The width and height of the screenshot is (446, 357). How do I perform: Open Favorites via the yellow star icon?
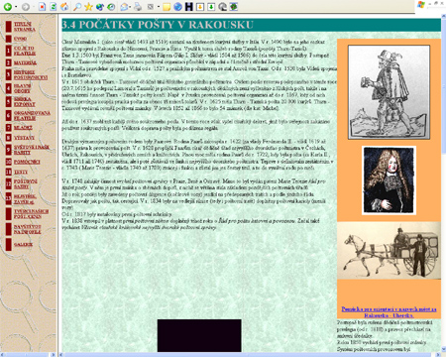point(88,7)
